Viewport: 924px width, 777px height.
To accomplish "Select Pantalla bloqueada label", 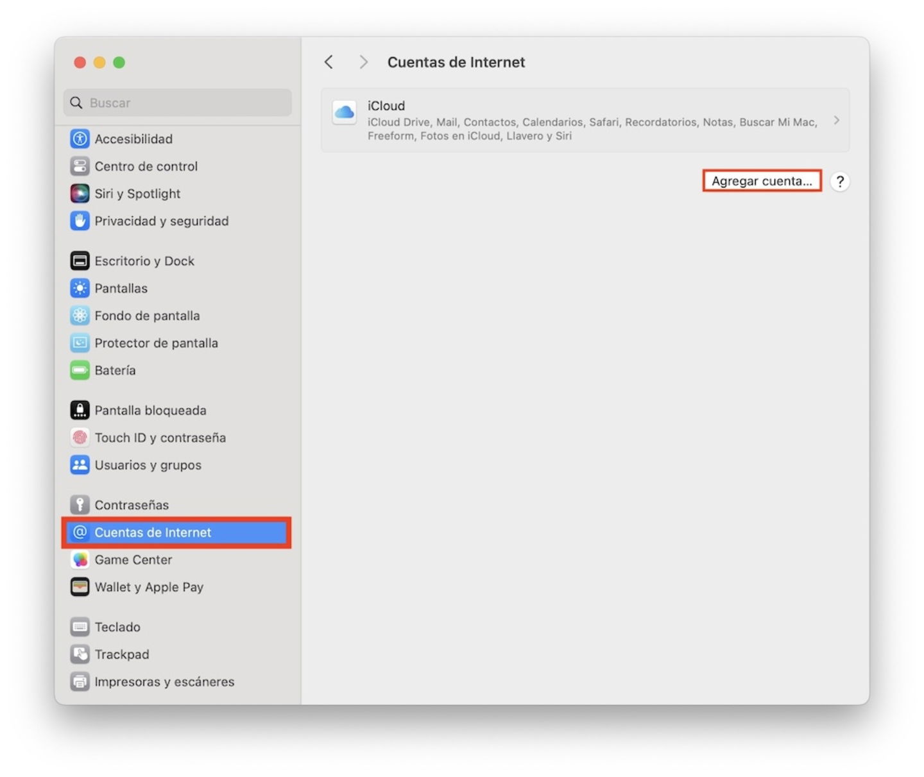I will point(151,410).
